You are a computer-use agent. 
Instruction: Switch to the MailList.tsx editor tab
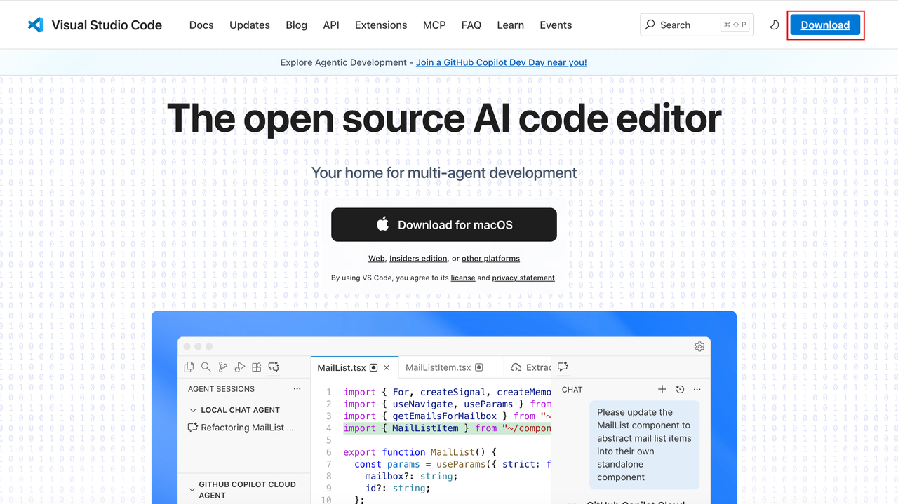354,367
